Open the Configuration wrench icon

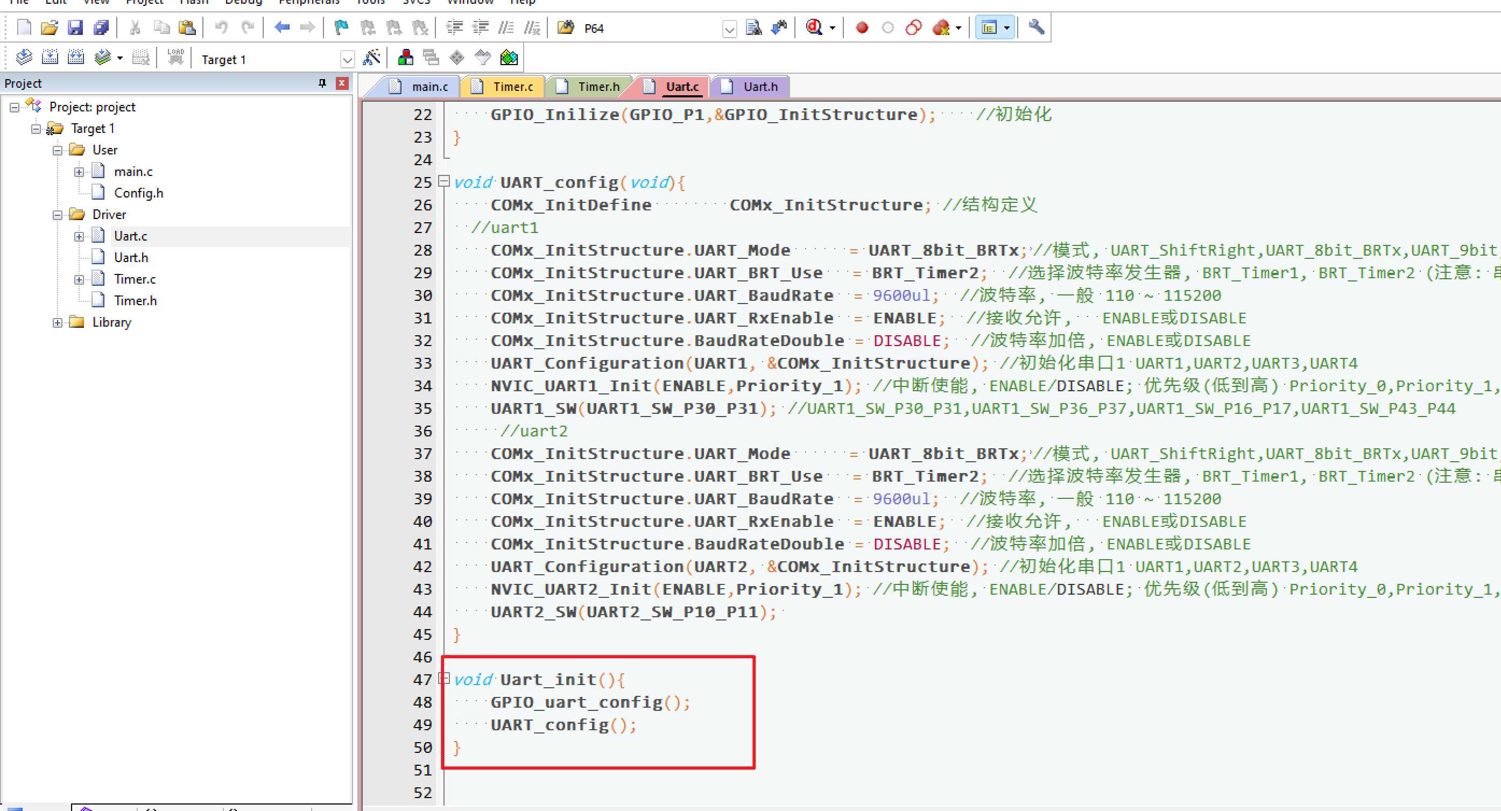pyautogui.click(x=1036, y=27)
